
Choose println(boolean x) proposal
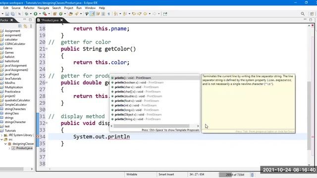click(139, 83)
